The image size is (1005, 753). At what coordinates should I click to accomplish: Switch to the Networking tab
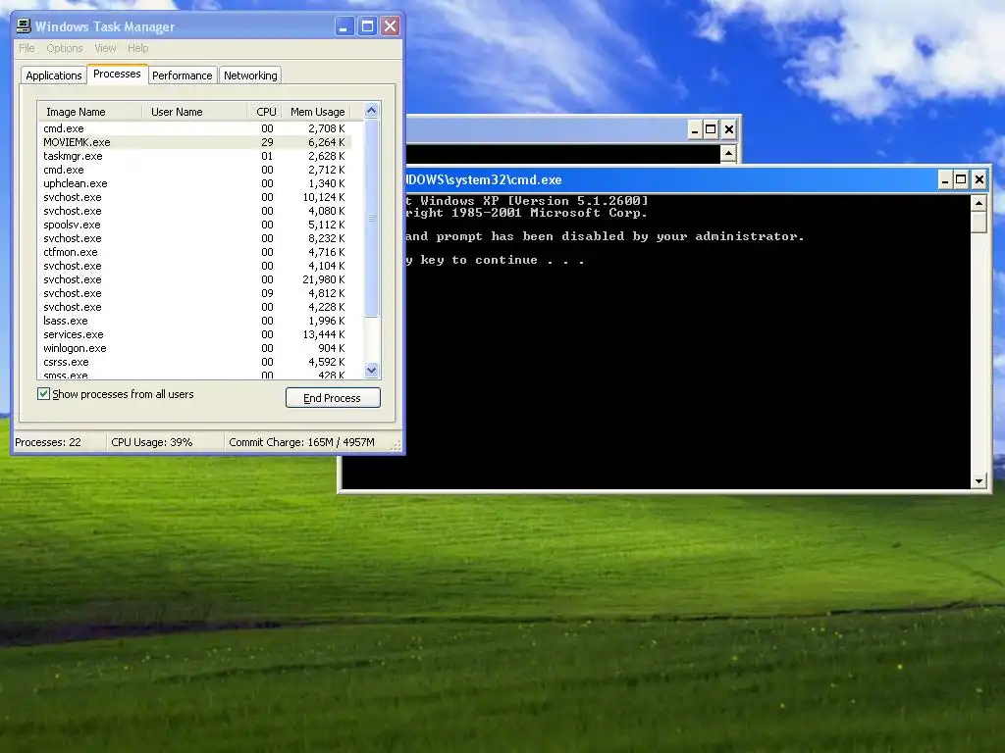250,75
